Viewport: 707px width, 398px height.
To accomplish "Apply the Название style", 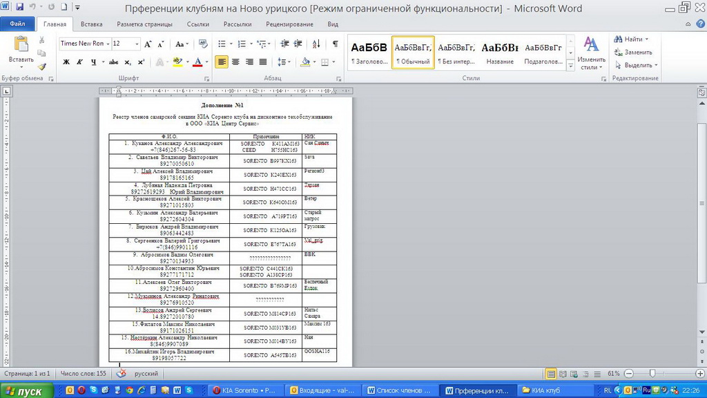I will [500, 52].
